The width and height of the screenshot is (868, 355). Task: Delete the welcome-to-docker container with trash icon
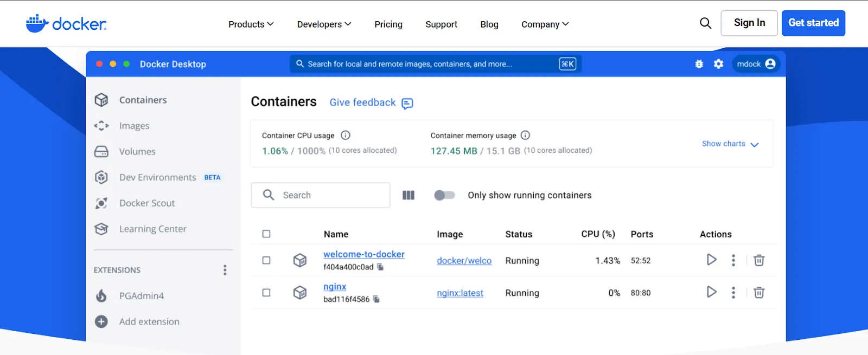(x=759, y=260)
